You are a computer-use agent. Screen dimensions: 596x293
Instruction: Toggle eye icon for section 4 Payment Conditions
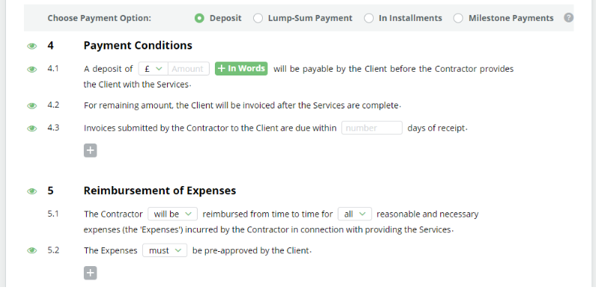pos(32,46)
